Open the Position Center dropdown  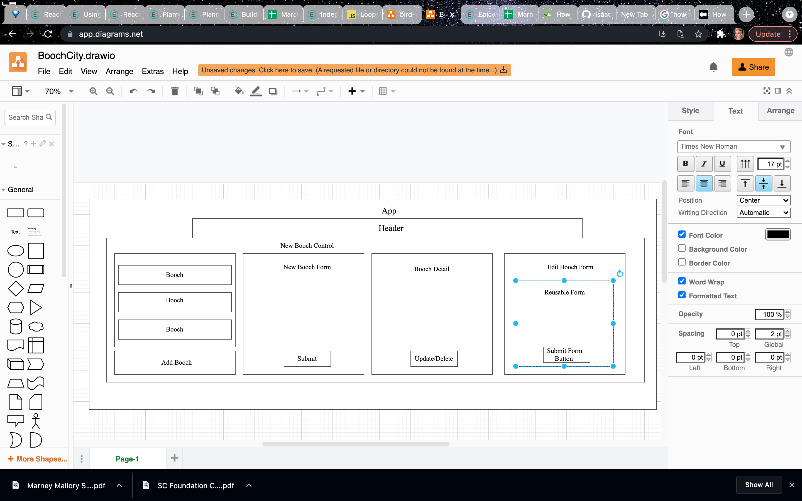pos(764,200)
